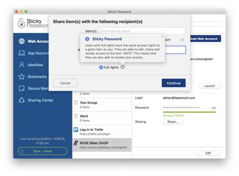Click the focused recipient input field
This screenshot has width=239, height=176.
point(175,50)
